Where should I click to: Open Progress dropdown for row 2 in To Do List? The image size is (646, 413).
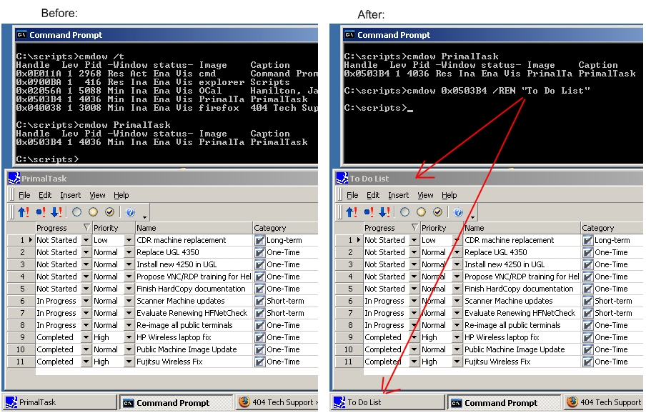[414, 252]
